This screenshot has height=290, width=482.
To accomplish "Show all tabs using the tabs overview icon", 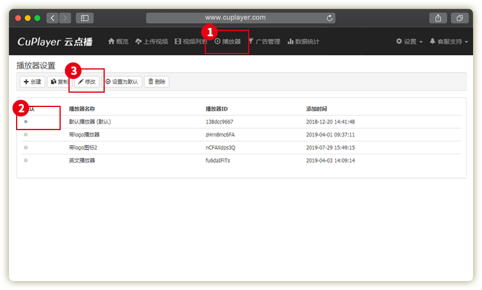I will (460, 18).
